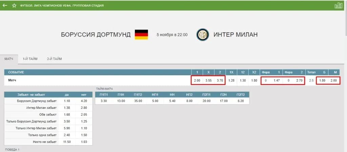Click the Germany flag icon

141,35
